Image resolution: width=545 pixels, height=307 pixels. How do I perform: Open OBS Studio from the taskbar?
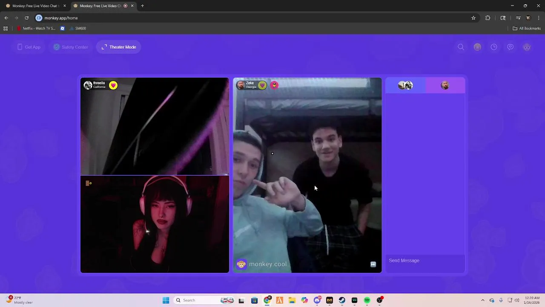click(x=379, y=300)
